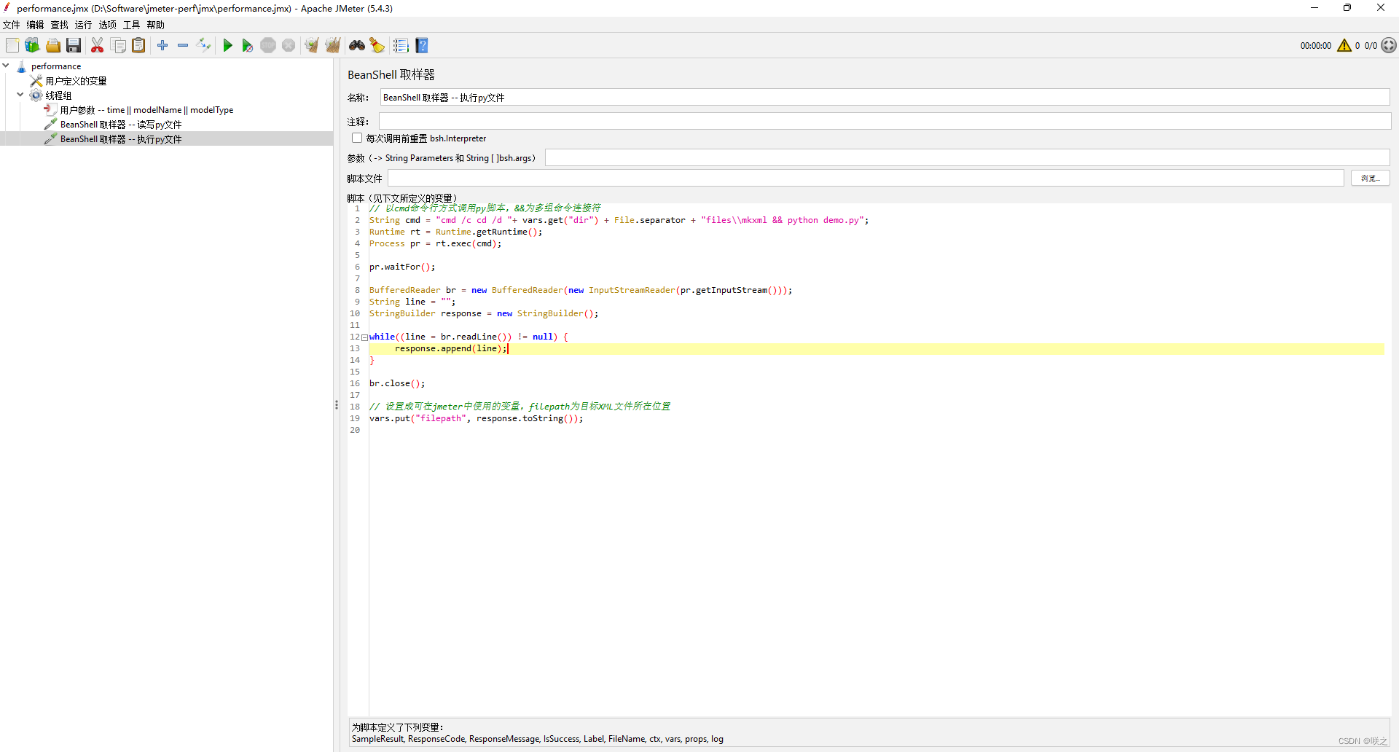Click script line vars.put filepath
Image resolution: width=1399 pixels, height=752 pixels.
tap(476, 418)
